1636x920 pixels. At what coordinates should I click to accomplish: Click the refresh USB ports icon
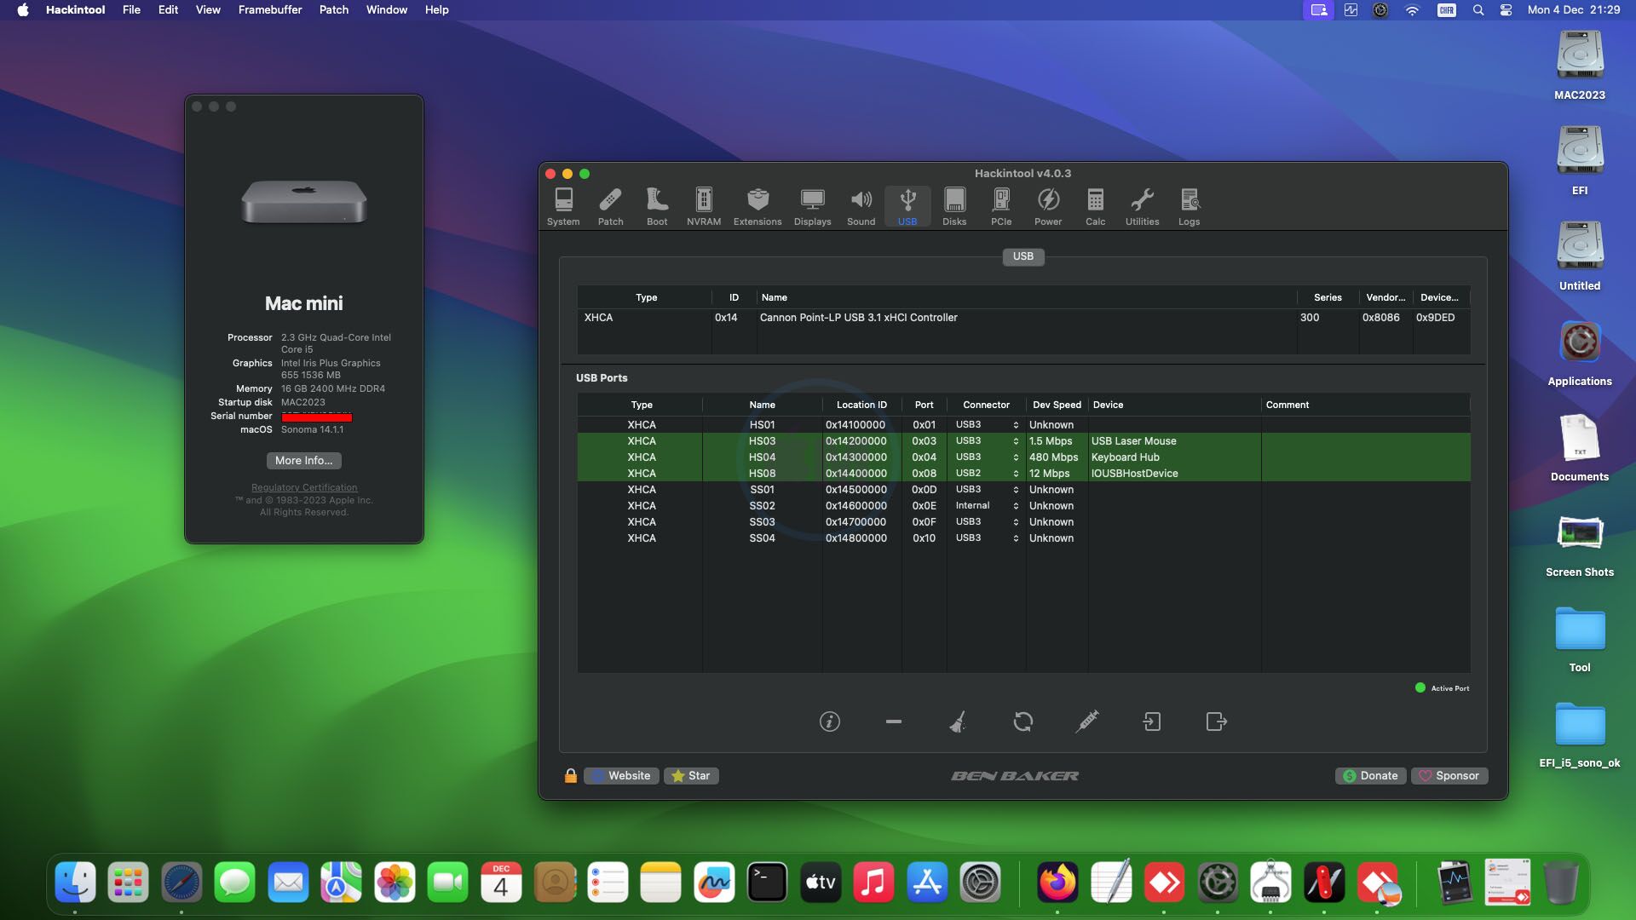1022,722
